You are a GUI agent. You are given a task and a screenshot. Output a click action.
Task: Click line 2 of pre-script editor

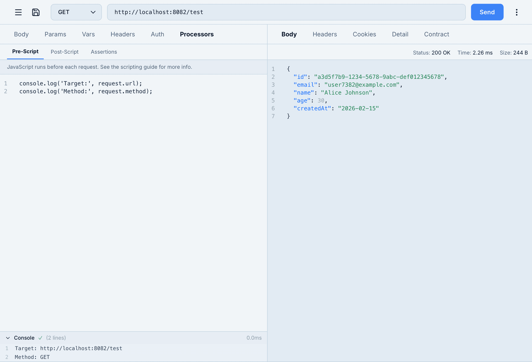pos(86,91)
